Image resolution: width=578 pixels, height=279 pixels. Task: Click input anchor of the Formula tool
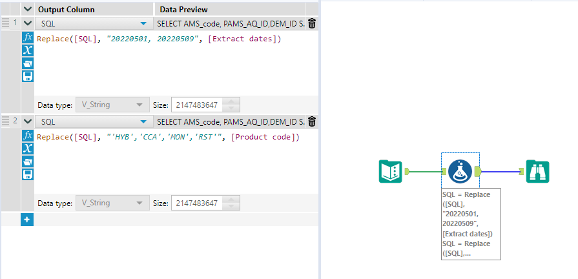(444, 171)
